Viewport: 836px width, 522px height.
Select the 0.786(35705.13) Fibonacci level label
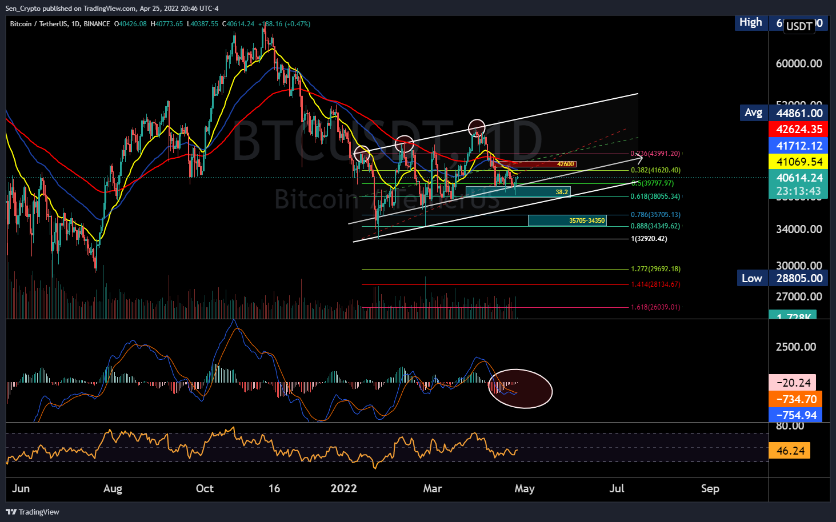tap(655, 215)
